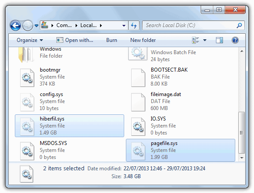Select the MSDOS.SYS file icon

(27, 151)
